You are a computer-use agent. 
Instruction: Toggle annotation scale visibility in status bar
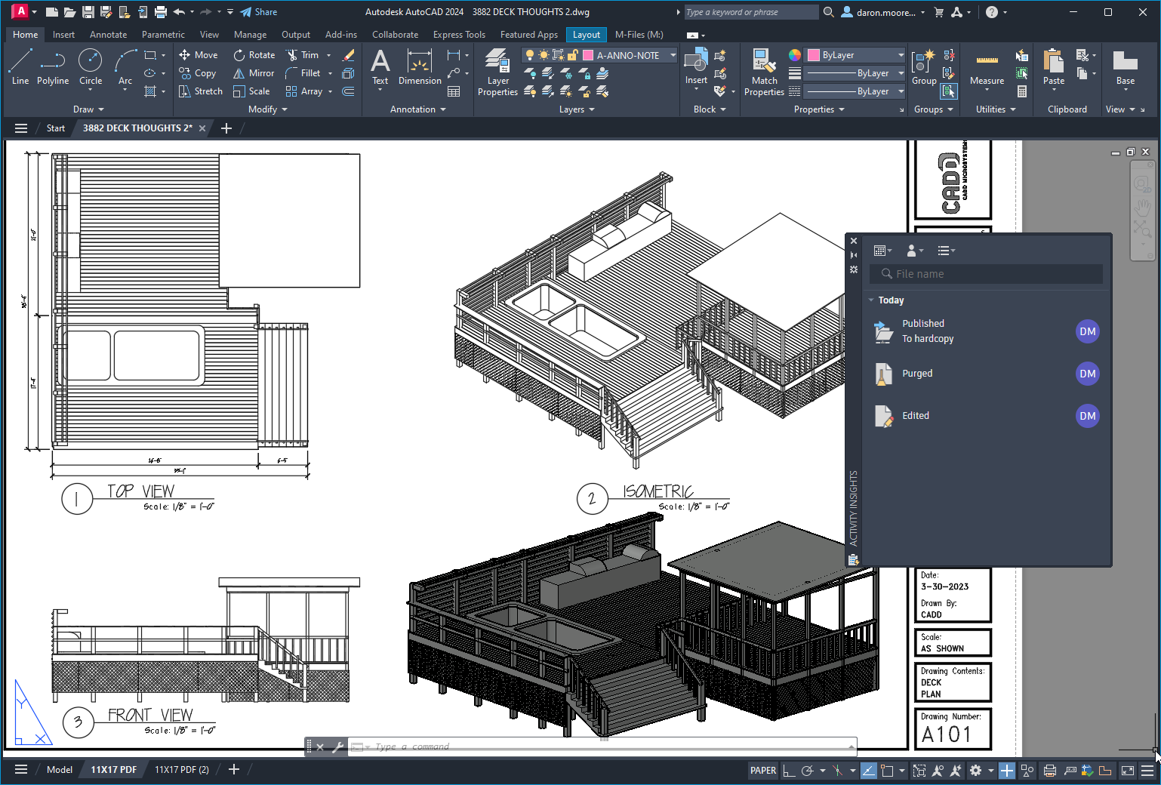pos(938,770)
